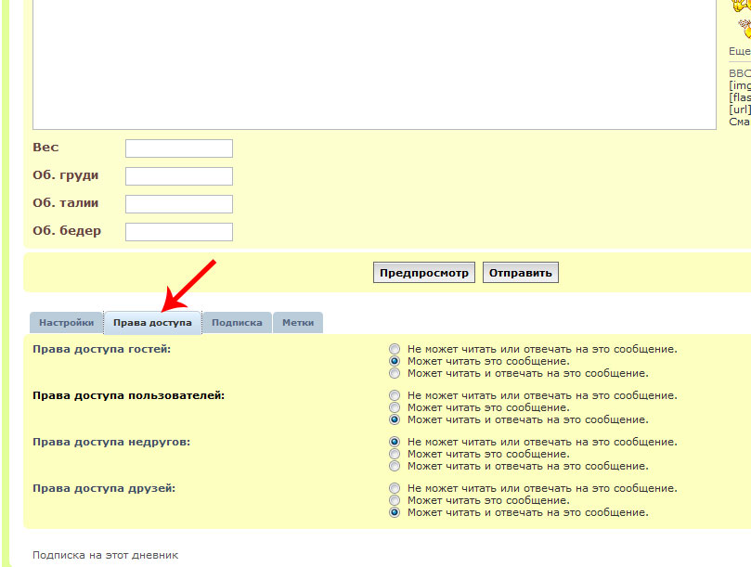Switch to the Метки tab
Image resolution: width=751 pixels, height=567 pixels.
point(298,323)
